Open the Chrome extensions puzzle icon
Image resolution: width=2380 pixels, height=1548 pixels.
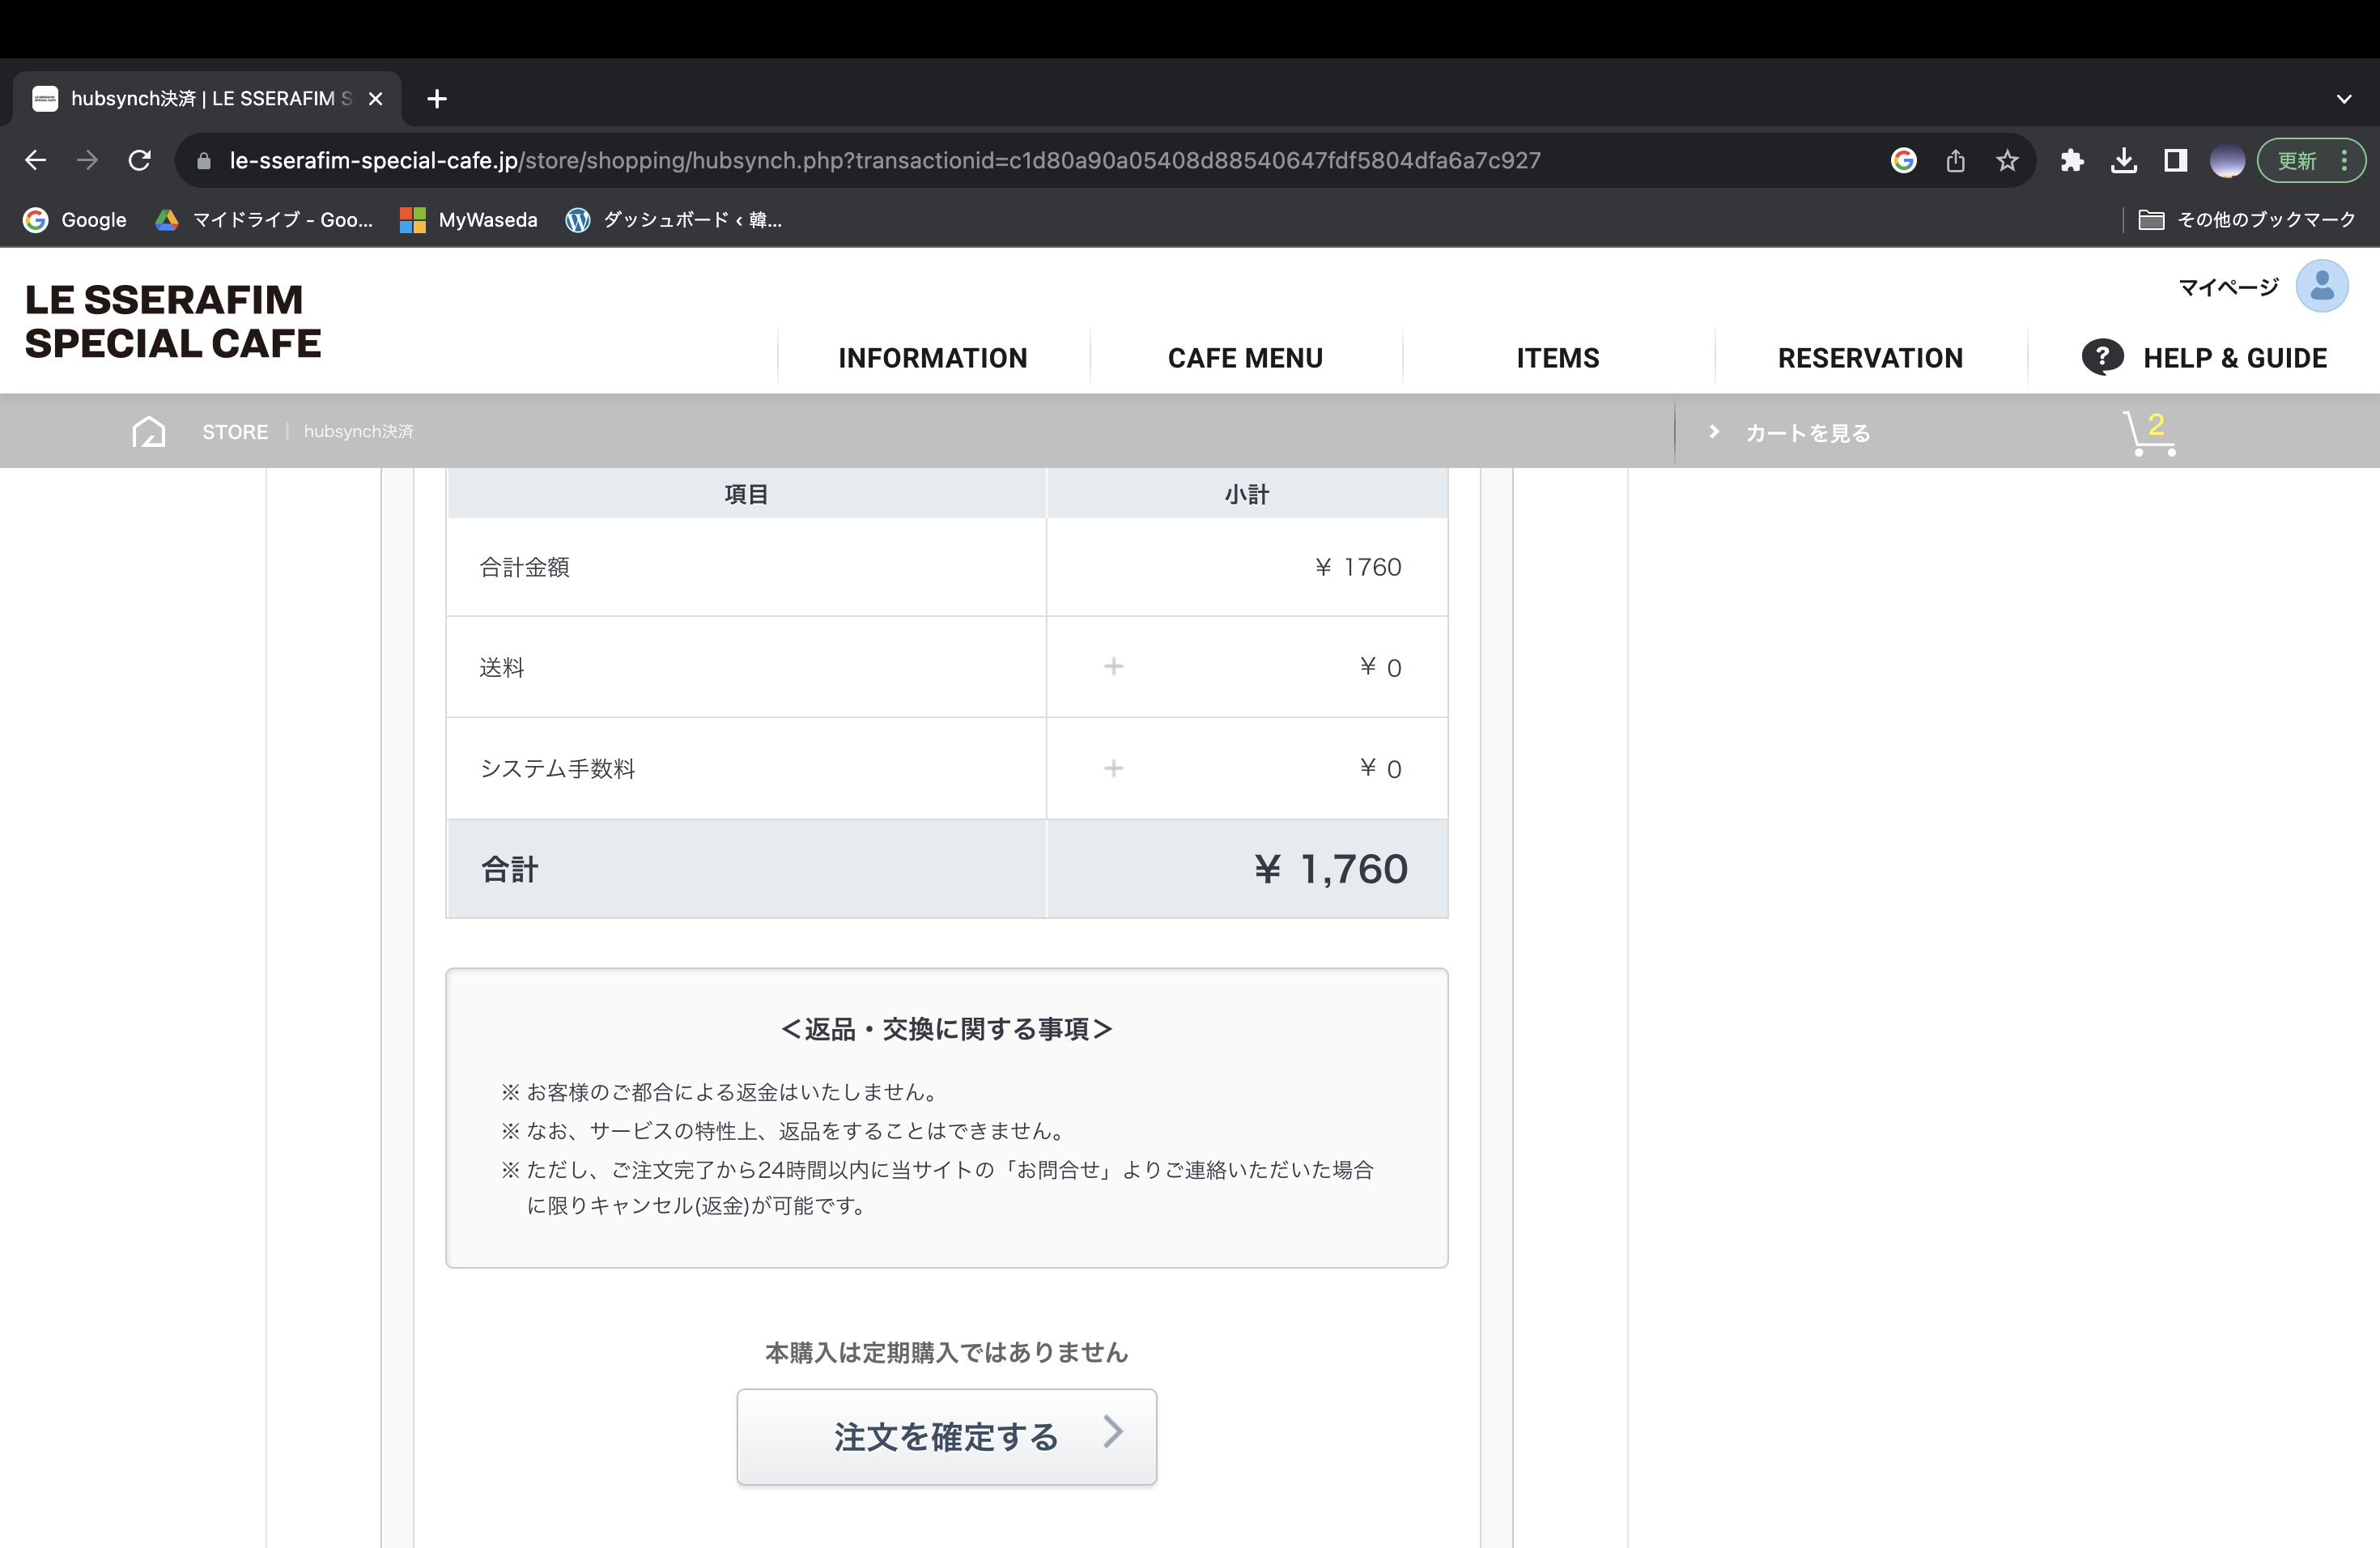pyautogui.click(x=2072, y=161)
